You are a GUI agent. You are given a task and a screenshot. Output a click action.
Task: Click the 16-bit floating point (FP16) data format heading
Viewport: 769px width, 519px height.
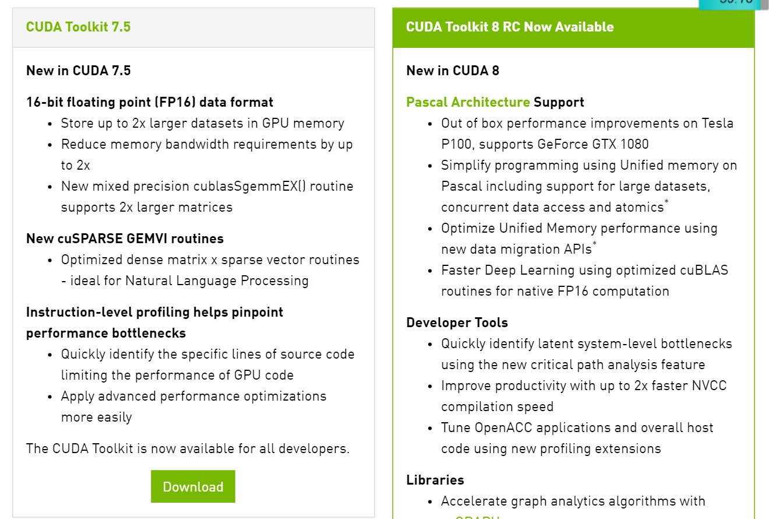click(x=150, y=102)
